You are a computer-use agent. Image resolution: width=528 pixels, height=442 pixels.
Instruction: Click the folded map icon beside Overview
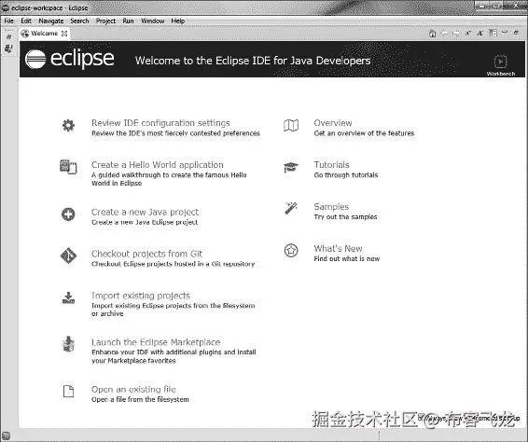[x=291, y=126]
